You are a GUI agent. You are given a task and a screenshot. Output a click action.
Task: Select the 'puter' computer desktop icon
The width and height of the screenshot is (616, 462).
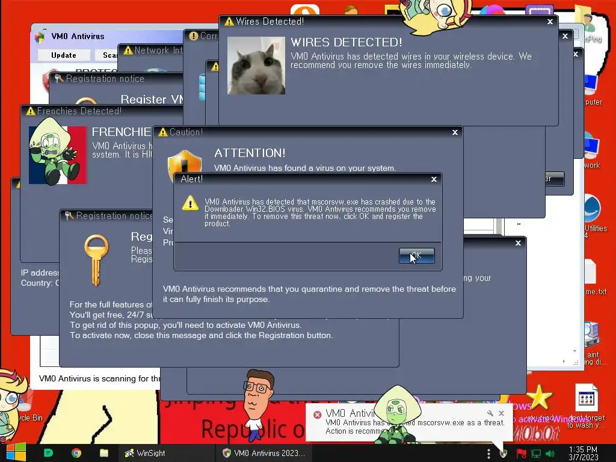[592, 90]
